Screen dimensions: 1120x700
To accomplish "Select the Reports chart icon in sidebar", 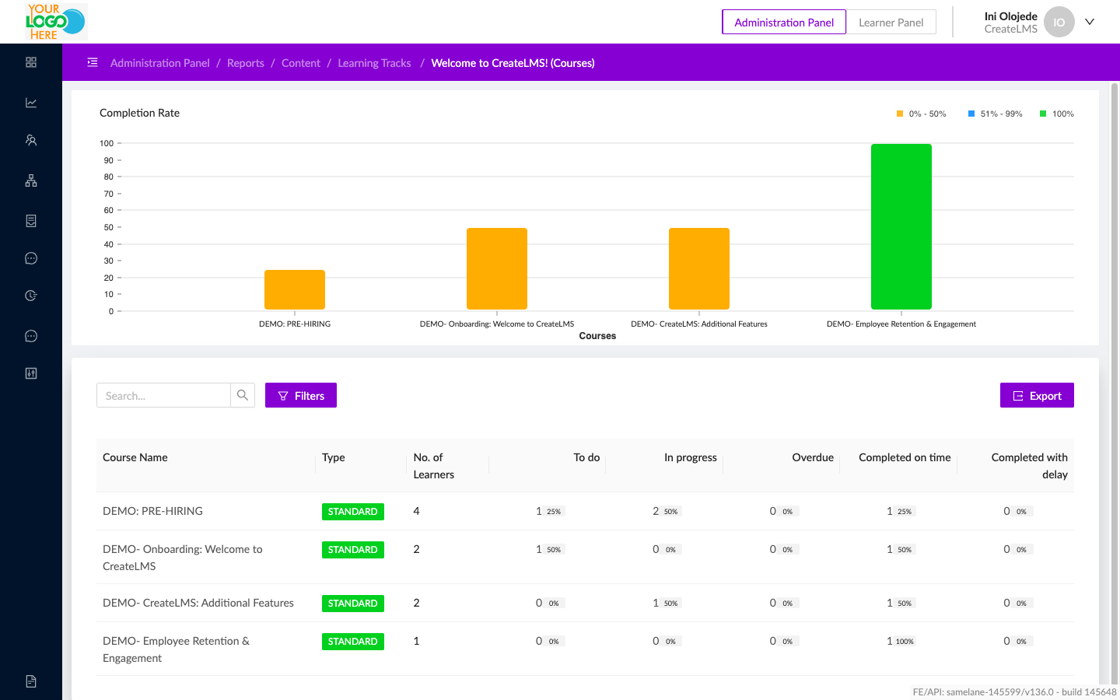I will tap(31, 102).
